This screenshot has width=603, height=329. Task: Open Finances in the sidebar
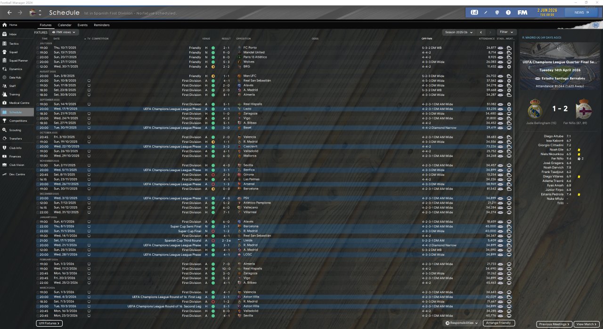point(17,157)
